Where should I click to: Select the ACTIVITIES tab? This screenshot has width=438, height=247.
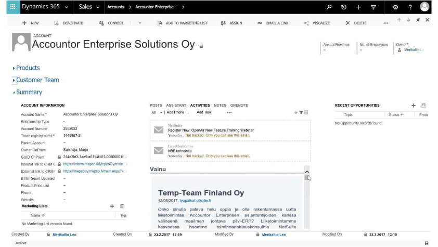pos(200,105)
